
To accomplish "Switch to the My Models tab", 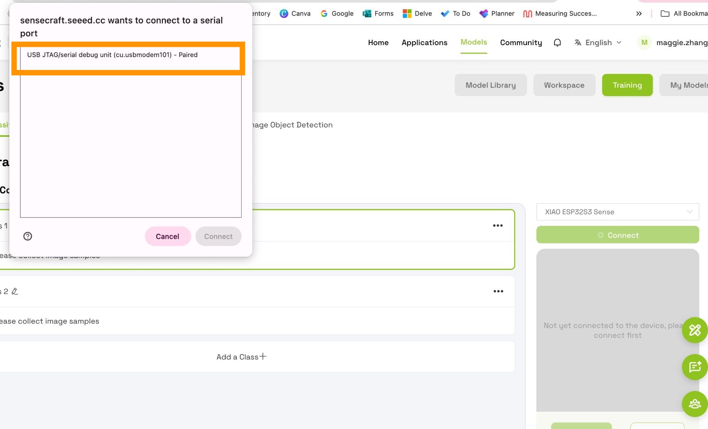I will (x=684, y=85).
